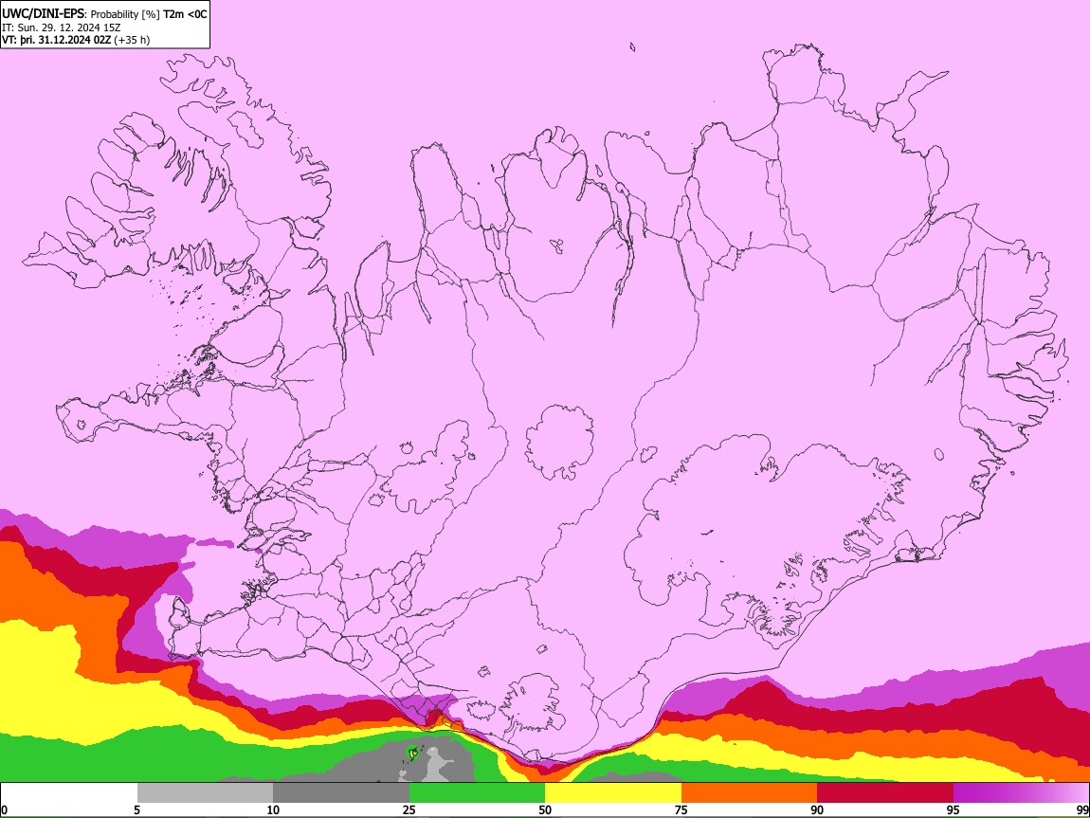This screenshot has width=1090, height=818.
Task: Click the orange 75–90% legend swatch
Action: 750,793
